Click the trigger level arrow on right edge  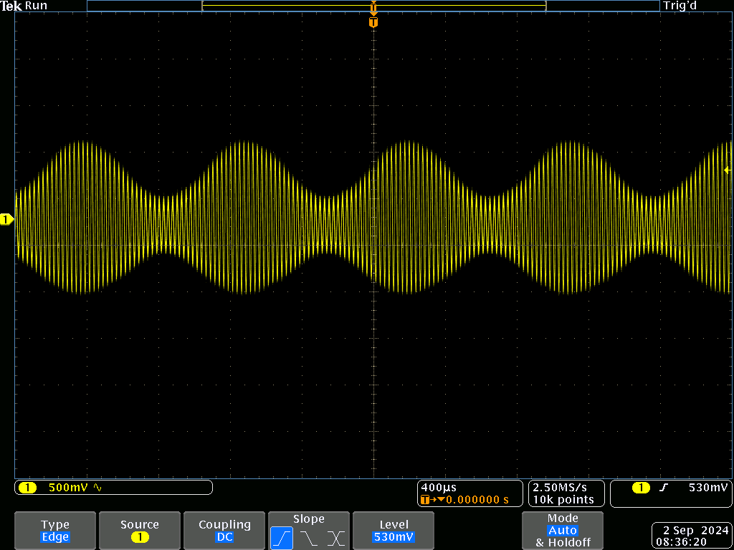[727, 170]
